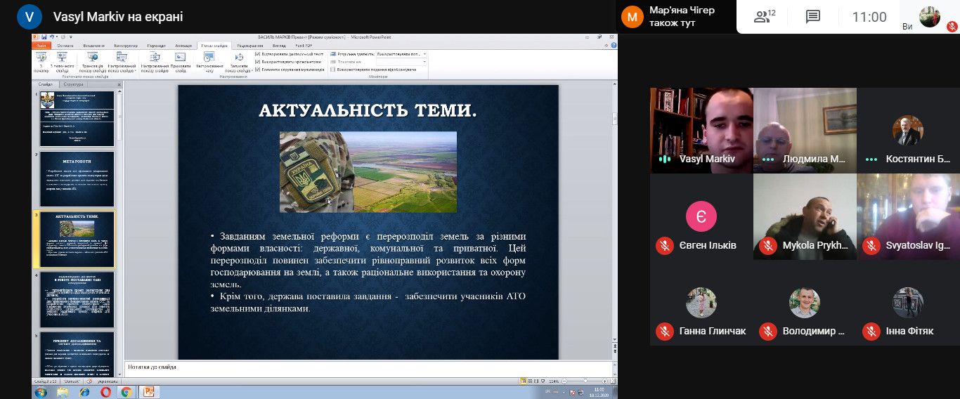Click Undo icon in PowerPoint quick access toolbar

52,37
